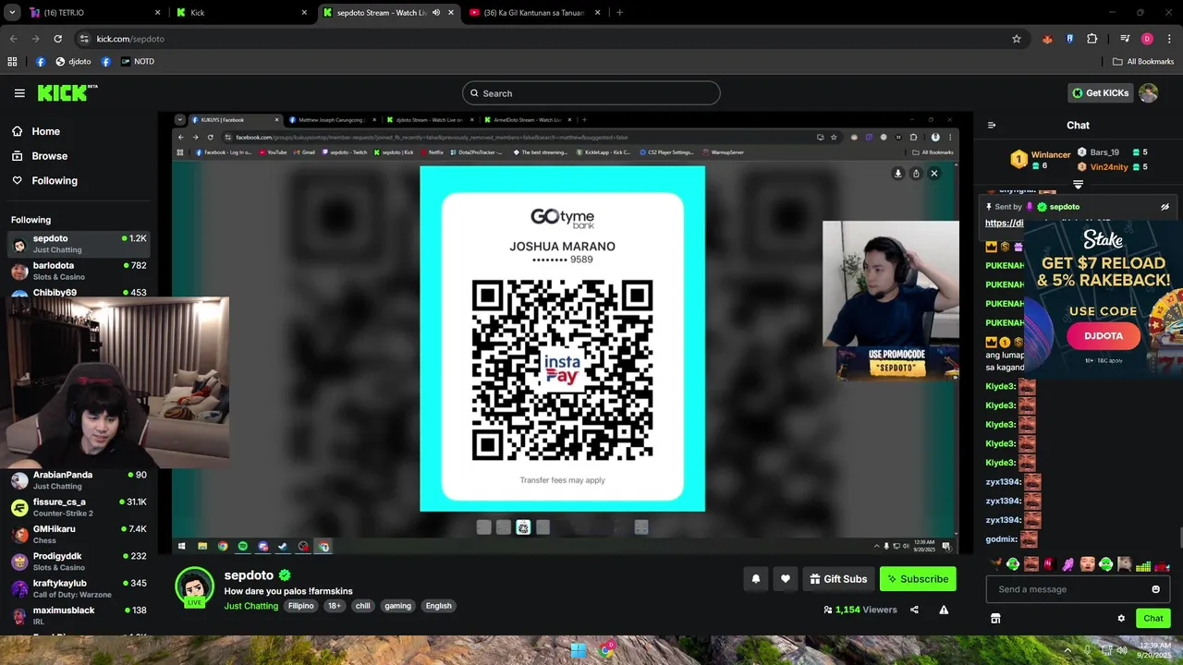Open the chat emote picker
Image resolution: width=1183 pixels, height=665 pixels.
click(x=1155, y=589)
